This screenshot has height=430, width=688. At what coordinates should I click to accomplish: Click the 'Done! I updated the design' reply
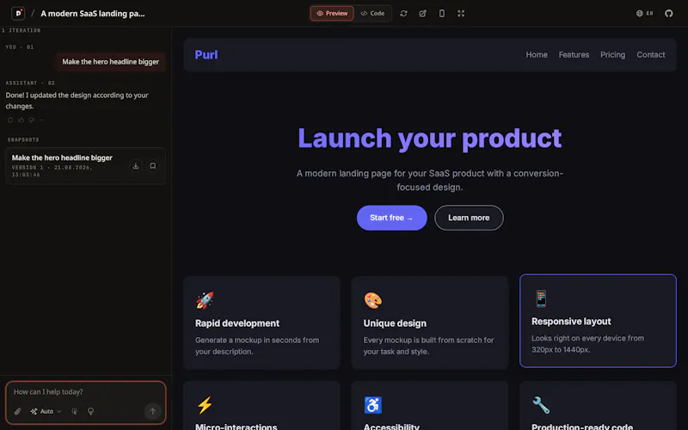pyautogui.click(x=77, y=101)
